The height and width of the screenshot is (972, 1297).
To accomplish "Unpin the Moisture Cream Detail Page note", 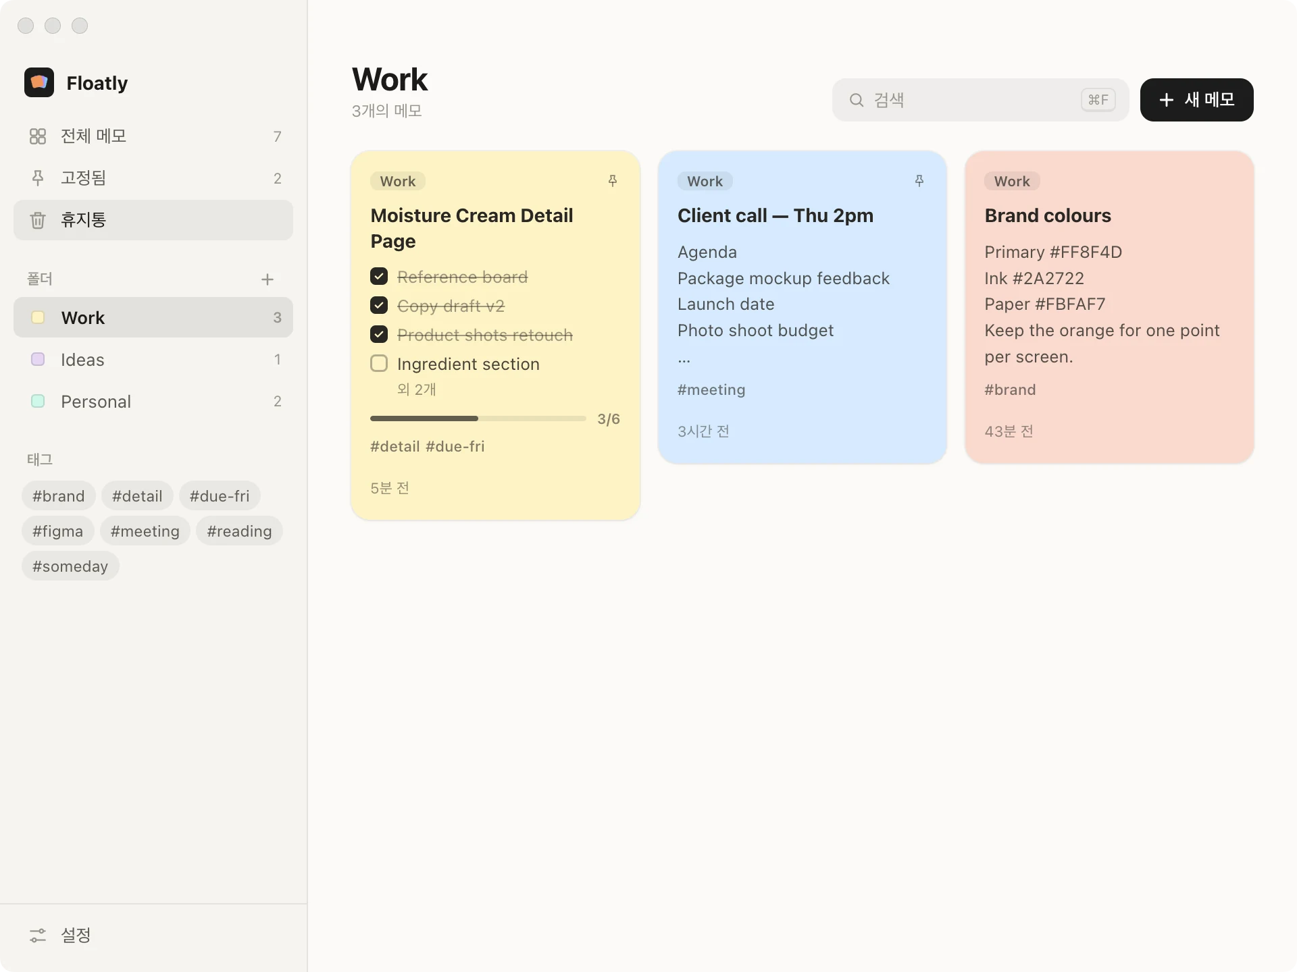I will 613,180.
